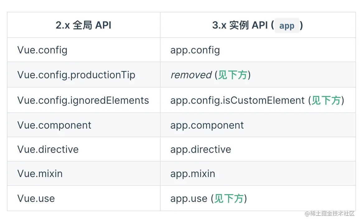
Task: Click the 2.x 全局 API column header
Action: coord(83,25)
